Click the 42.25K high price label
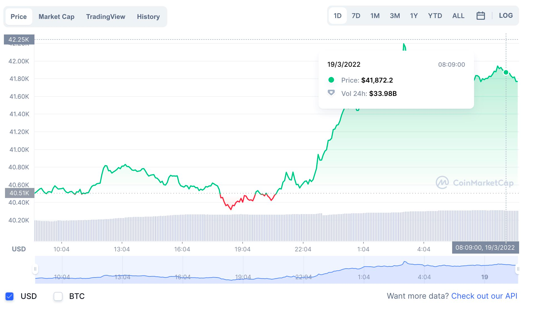Screen dimensions: 533x312 [19, 39]
